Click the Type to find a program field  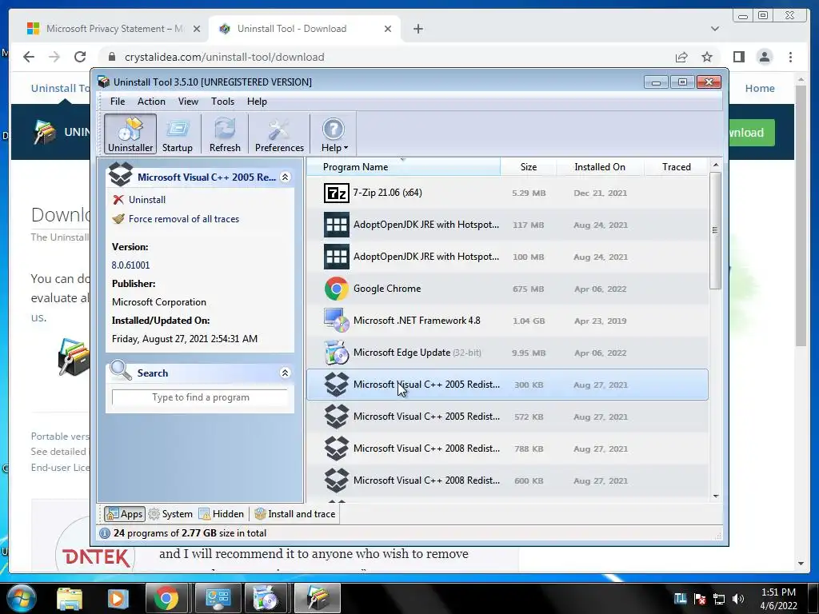(200, 397)
